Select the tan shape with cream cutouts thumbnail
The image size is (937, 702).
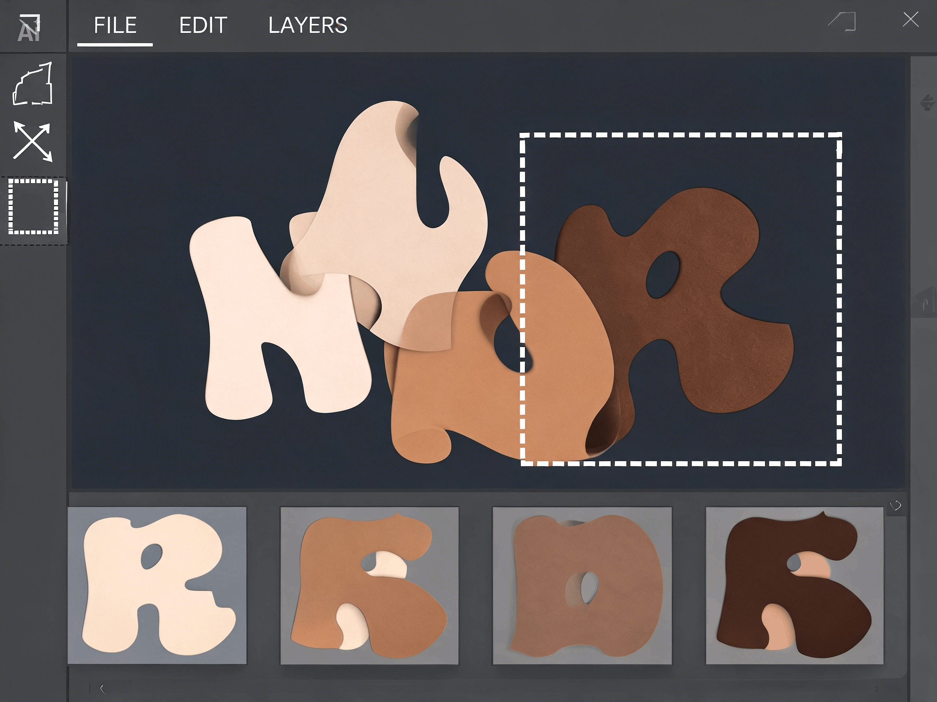[x=369, y=585]
